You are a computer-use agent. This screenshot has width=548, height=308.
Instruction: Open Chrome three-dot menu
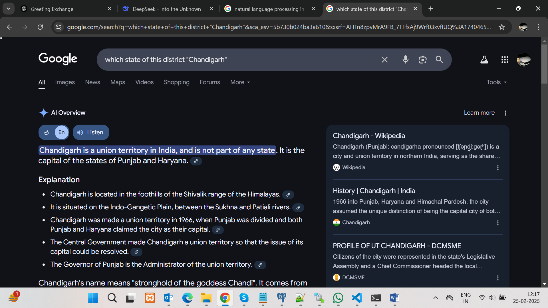tap(538, 27)
